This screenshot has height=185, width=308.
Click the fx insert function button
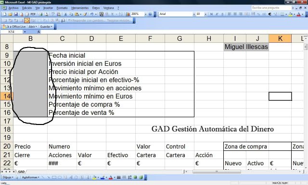point(38,32)
